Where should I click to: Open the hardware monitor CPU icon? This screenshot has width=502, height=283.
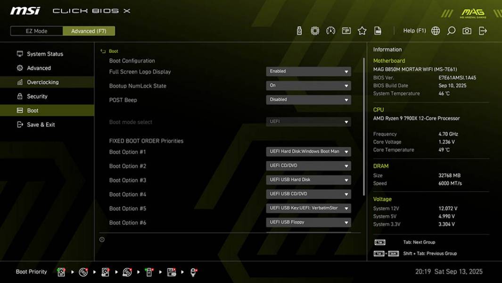click(315, 30)
